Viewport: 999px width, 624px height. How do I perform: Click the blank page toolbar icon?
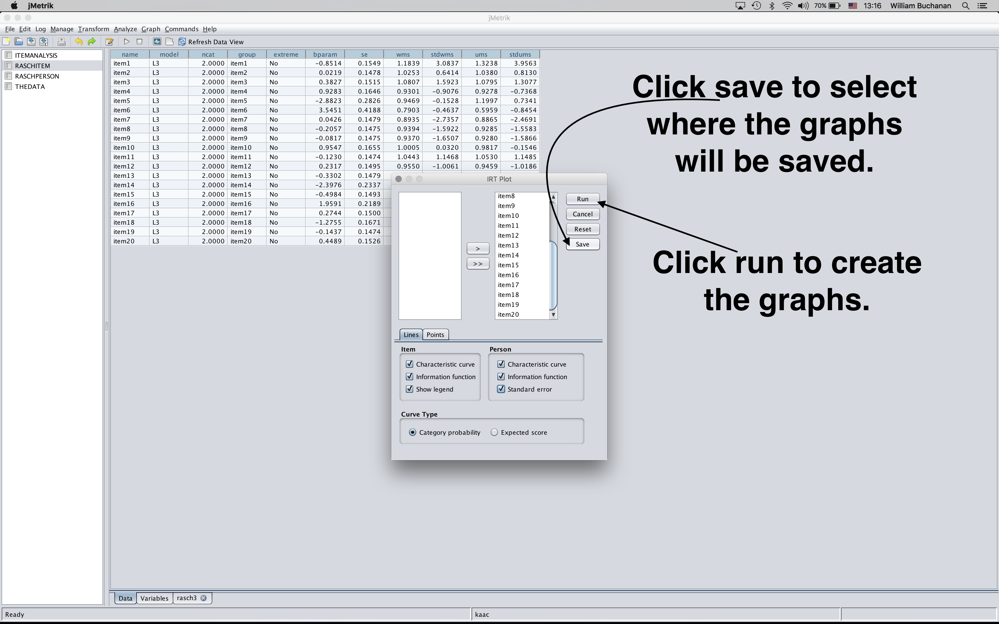[169, 42]
